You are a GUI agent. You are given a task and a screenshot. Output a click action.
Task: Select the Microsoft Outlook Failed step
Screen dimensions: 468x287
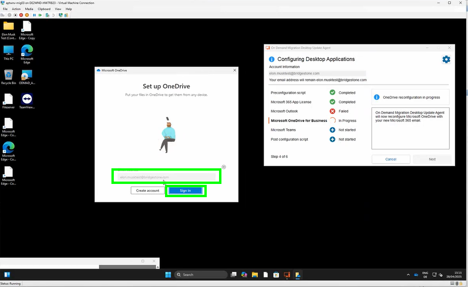click(x=313, y=111)
